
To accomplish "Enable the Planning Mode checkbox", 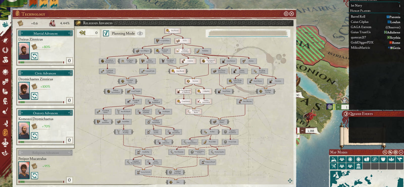I will (x=106, y=33).
